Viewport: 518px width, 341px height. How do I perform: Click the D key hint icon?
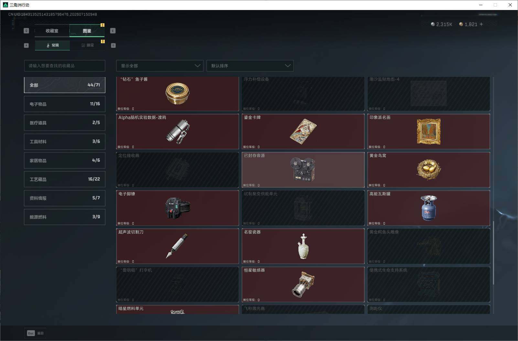(x=113, y=45)
